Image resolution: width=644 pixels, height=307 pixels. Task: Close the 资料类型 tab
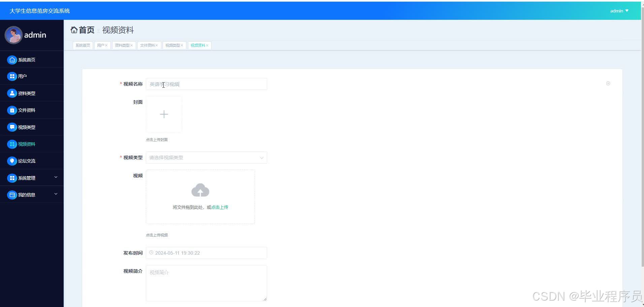coord(131,45)
